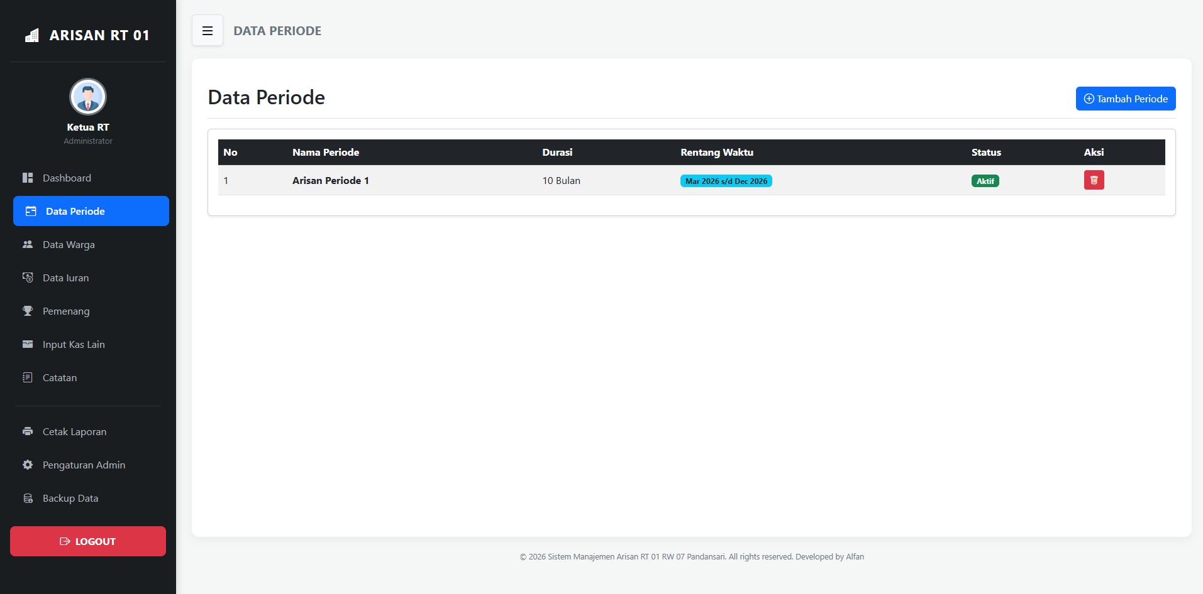The width and height of the screenshot is (1203, 594).
Task: Click the Arisan Periode 1 name
Action: click(330, 181)
